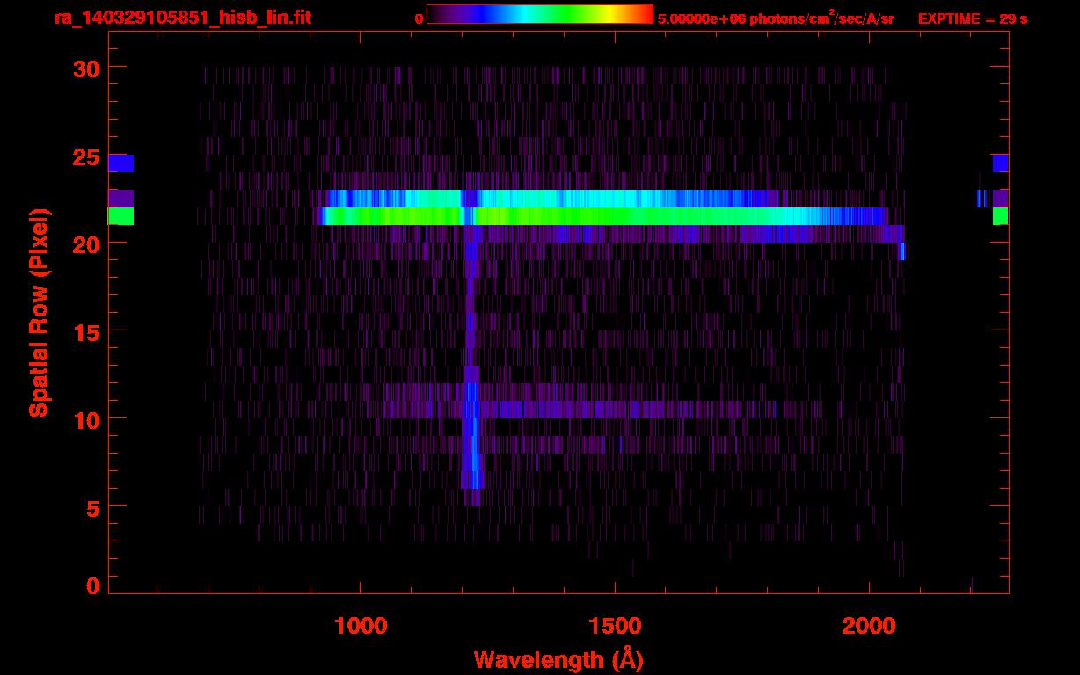The height and width of the screenshot is (675, 1080).
Task: Click the EXPTIME = 29 s label
Action: (973, 18)
